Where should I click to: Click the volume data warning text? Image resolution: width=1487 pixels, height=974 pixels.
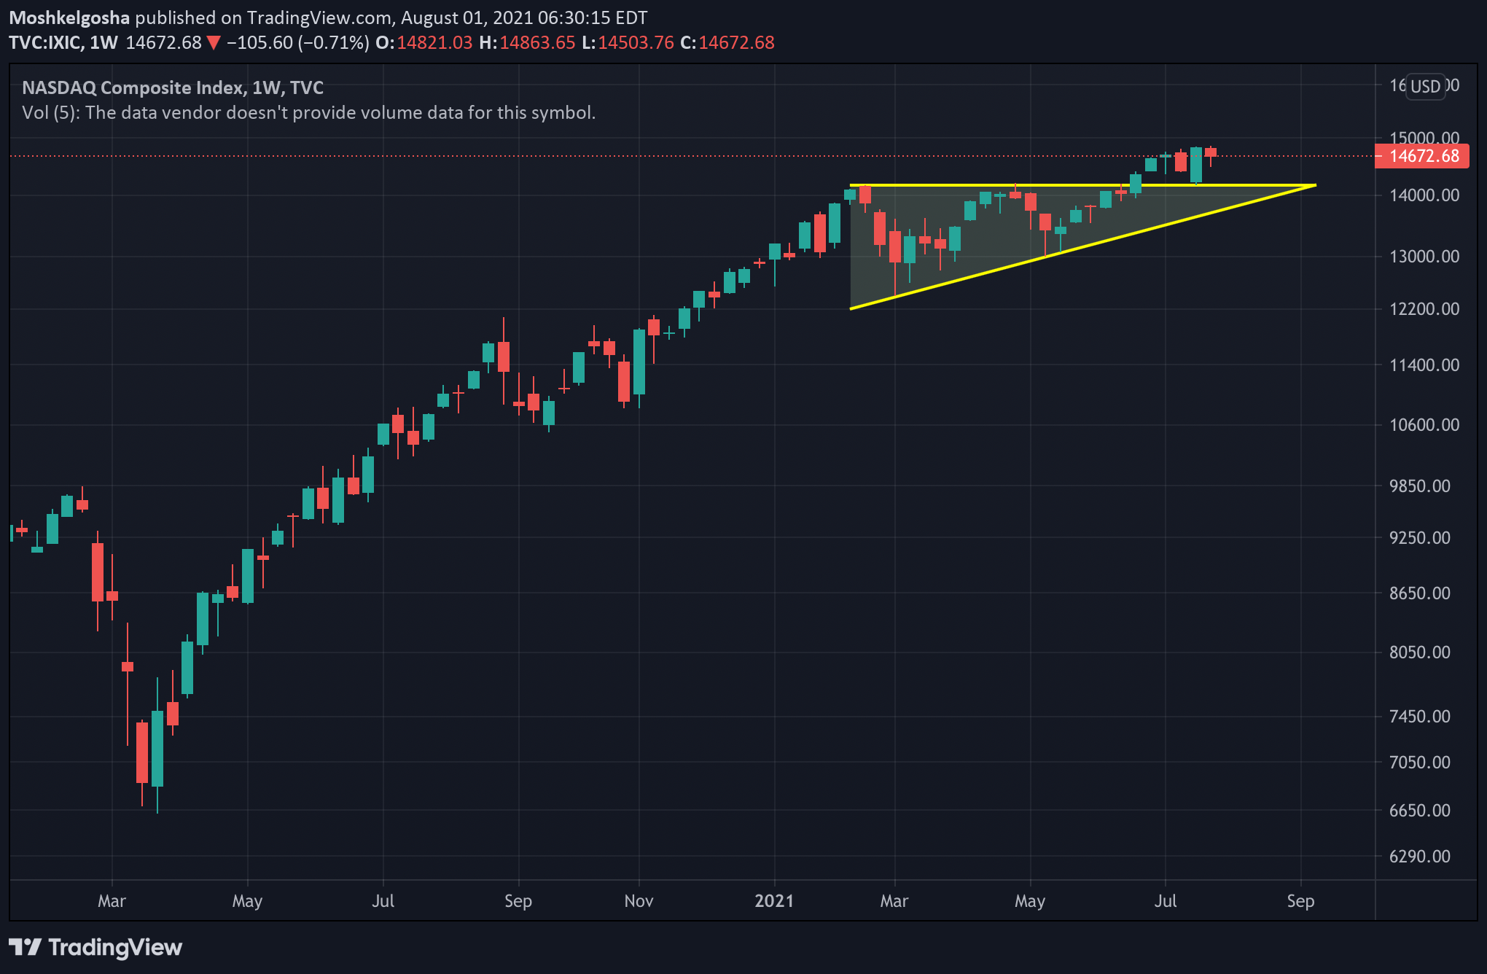(x=309, y=113)
